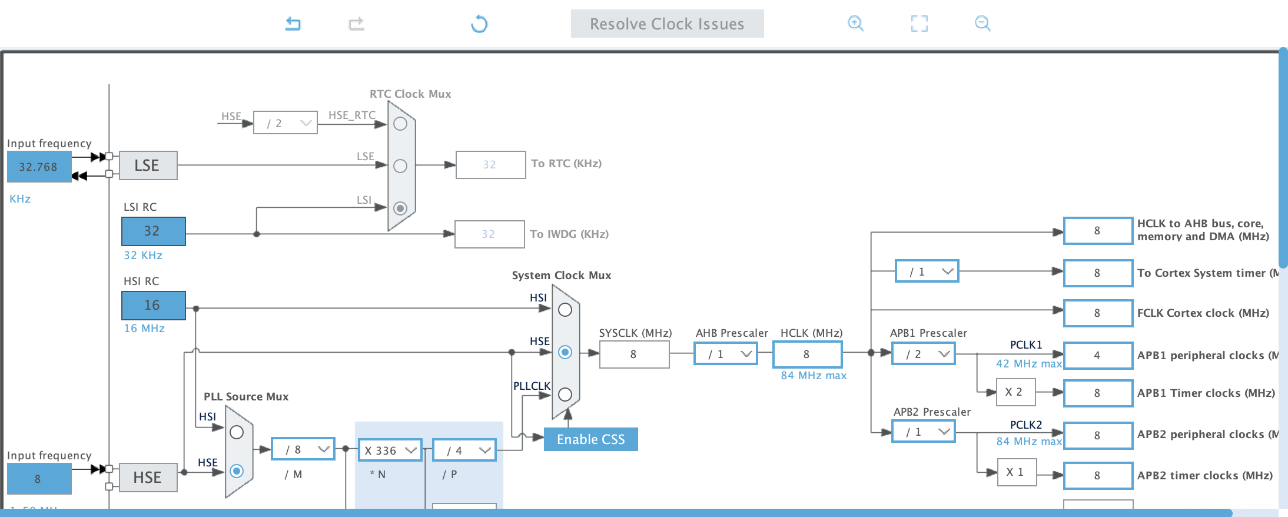Screen dimensions: 1288x517
Task: Open the APB1 Prescaler dropdown
Action: 923,354
